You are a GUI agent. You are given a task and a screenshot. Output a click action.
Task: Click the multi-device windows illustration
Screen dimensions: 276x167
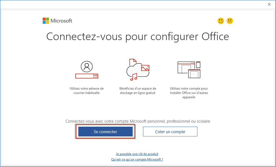189,70
